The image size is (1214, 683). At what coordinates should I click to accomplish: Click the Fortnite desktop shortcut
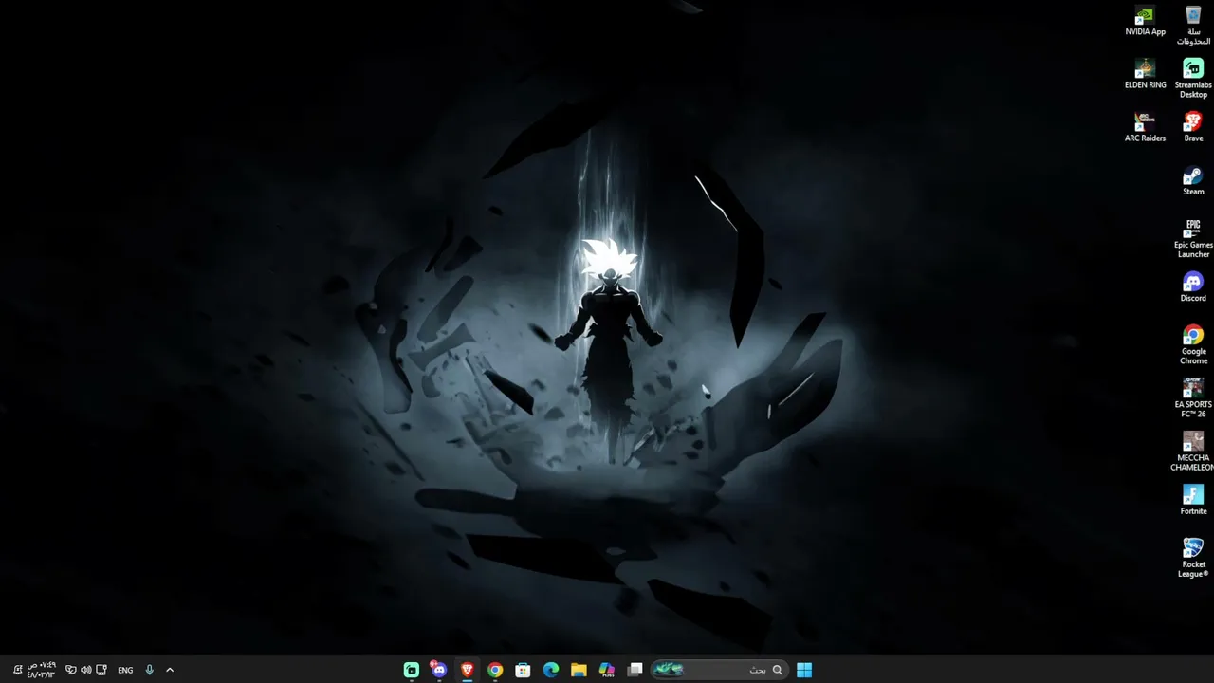point(1193,500)
